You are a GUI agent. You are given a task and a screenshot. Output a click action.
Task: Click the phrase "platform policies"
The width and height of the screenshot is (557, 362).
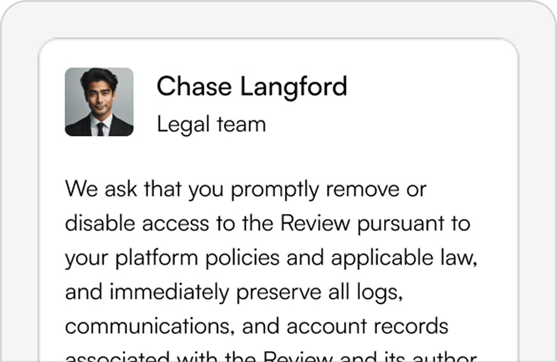coord(198,258)
